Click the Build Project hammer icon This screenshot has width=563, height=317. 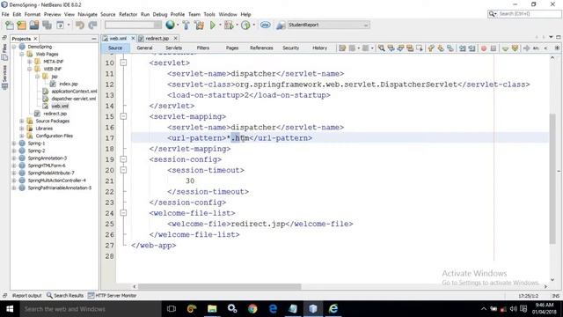point(186,26)
